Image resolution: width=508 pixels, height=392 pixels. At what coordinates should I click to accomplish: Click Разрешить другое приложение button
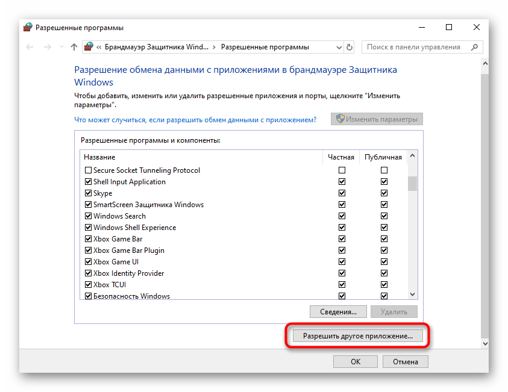pyautogui.click(x=358, y=336)
